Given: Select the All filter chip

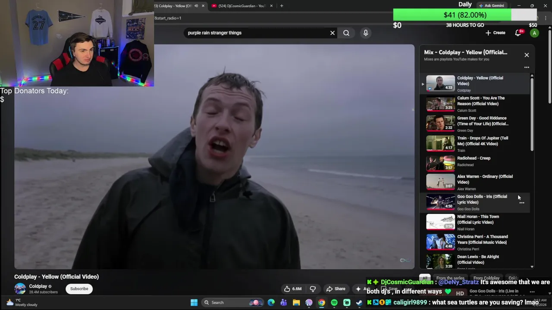Looking at the screenshot, I should tap(425, 279).
